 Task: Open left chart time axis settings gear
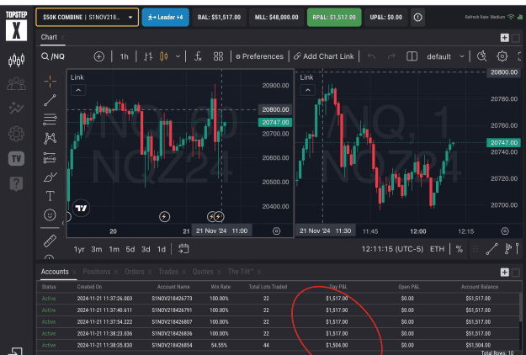click(276, 230)
